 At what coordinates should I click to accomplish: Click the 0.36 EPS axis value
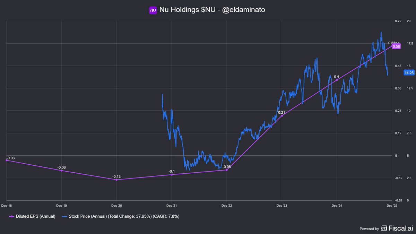[398, 88]
